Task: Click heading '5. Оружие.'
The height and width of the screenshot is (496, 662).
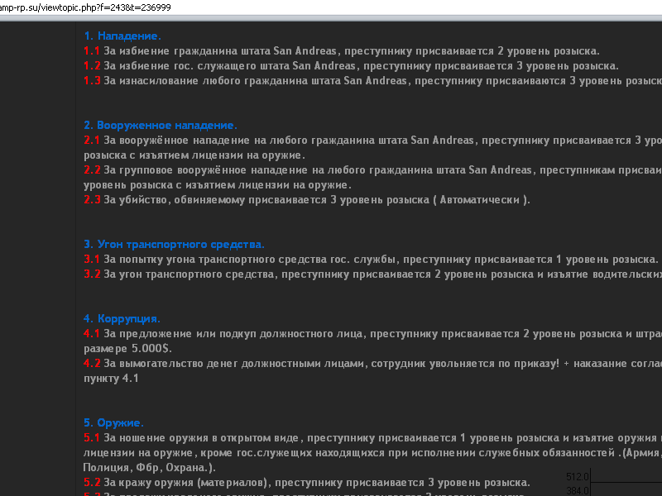Action: coord(113,422)
